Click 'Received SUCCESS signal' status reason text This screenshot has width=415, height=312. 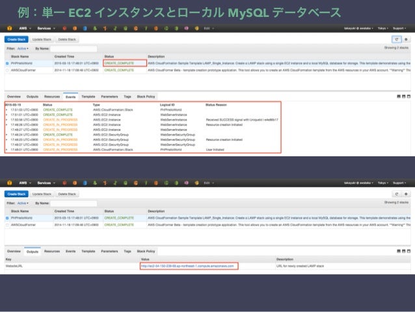pyautogui.click(x=242, y=120)
